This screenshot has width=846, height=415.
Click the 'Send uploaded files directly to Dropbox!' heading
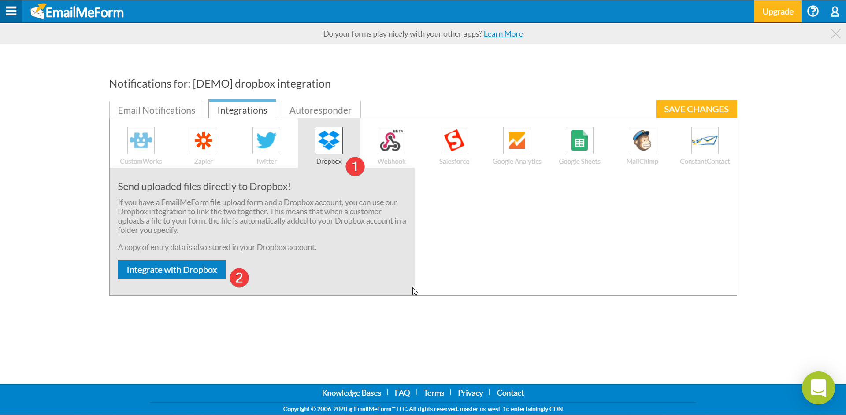(x=204, y=187)
